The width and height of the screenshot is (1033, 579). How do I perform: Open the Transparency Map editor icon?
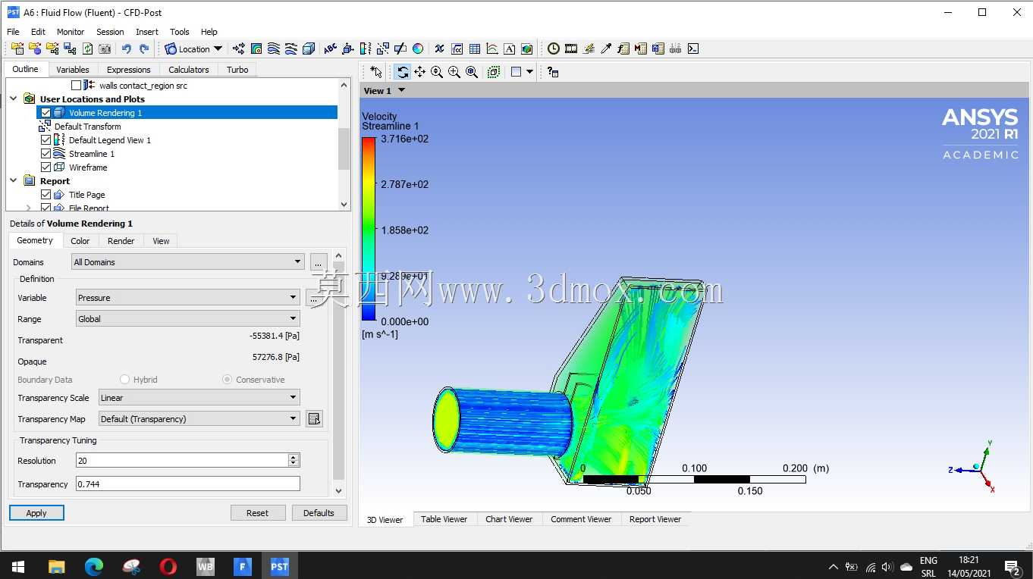[314, 419]
